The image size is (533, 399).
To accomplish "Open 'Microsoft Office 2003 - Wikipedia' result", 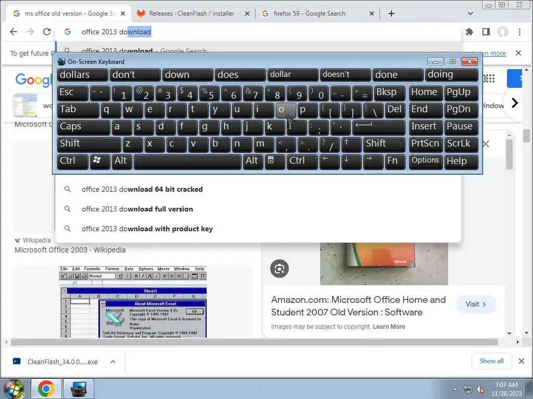I will (x=70, y=250).
